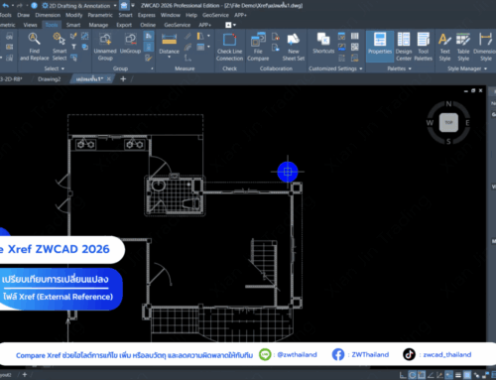Image resolution: width=496 pixels, height=380 pixels.
Task: Click the envelope icon in the title bar
Action: (x=124, y=6)
